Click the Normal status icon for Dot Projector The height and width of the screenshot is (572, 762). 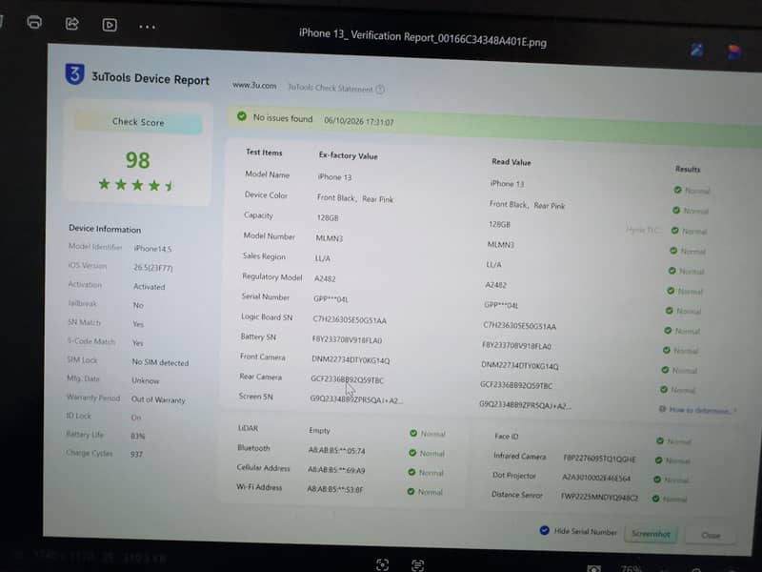[657, 480]
